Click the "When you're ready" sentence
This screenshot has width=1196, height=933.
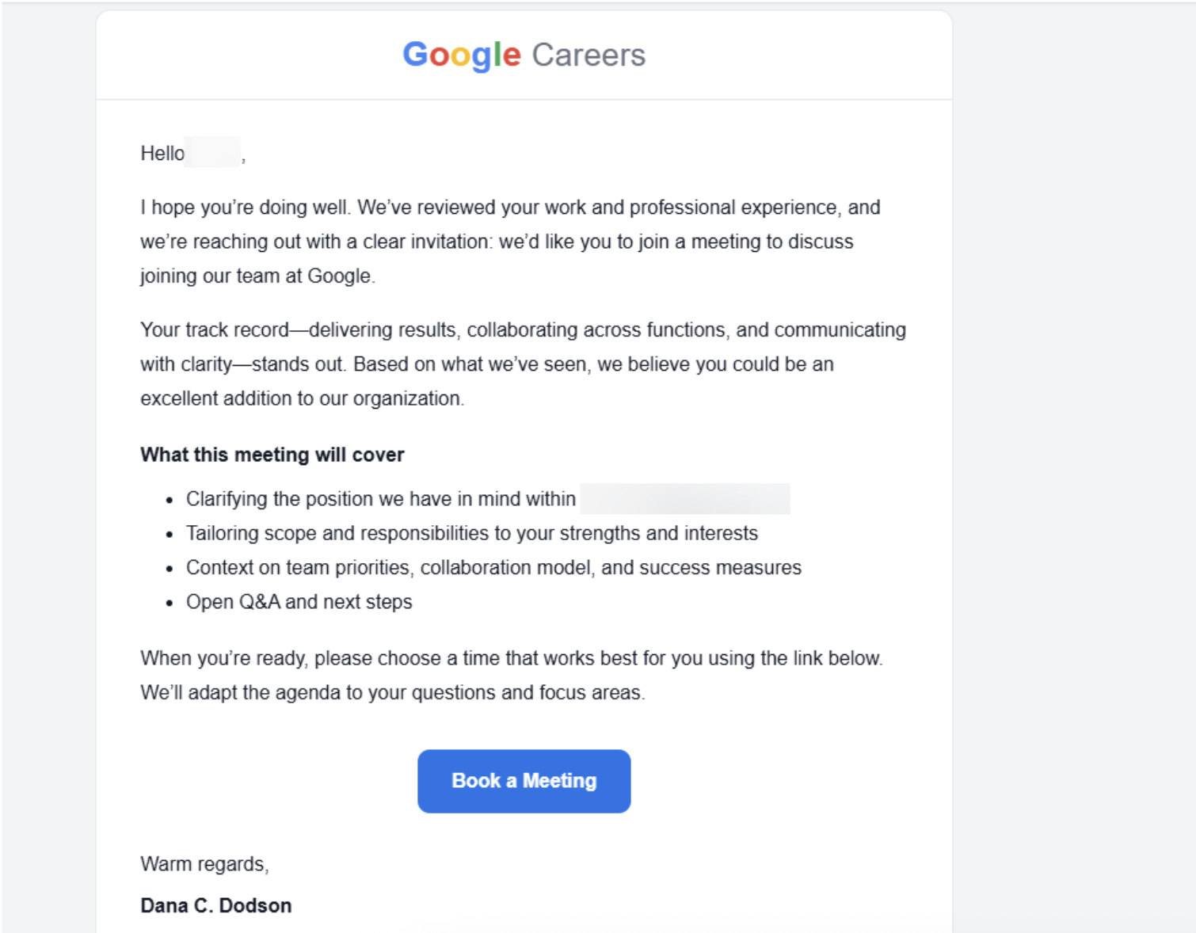tap(511, 658)
